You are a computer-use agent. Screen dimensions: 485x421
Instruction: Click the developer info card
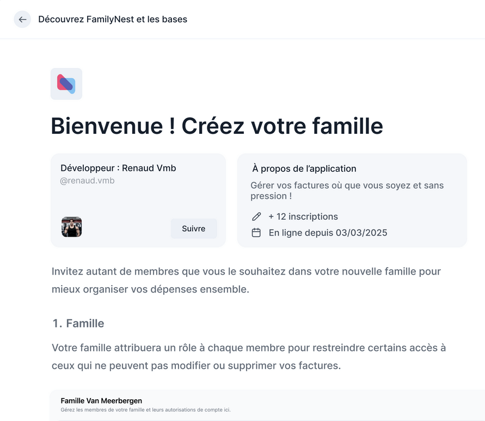point(138,200)
